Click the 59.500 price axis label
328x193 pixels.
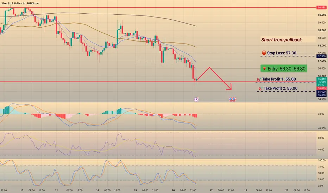[x=322, y=23]
